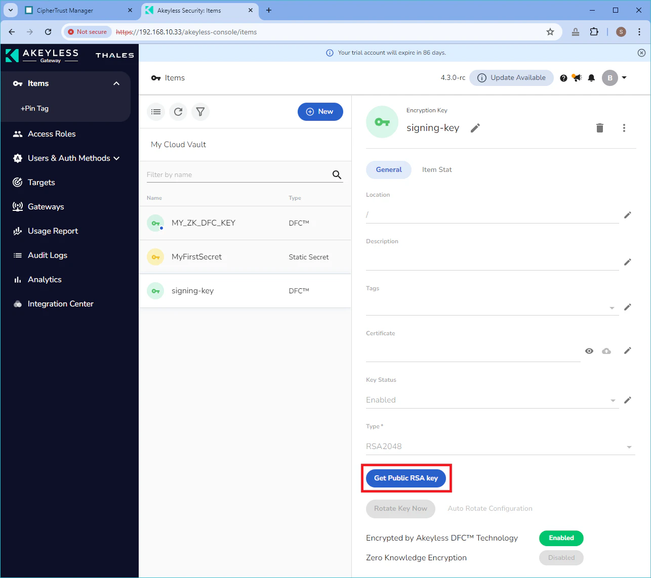
Task: Select the MyFirstSecret item row
Action: point(245,257)
